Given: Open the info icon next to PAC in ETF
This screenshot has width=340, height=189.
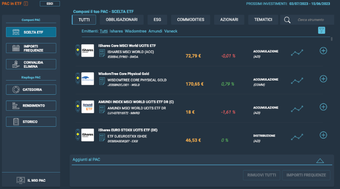Looking at the screenshot, I should pyautogui.click(x=26, y=4).
